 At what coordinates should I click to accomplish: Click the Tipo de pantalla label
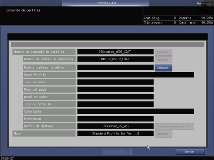(49, 104)
